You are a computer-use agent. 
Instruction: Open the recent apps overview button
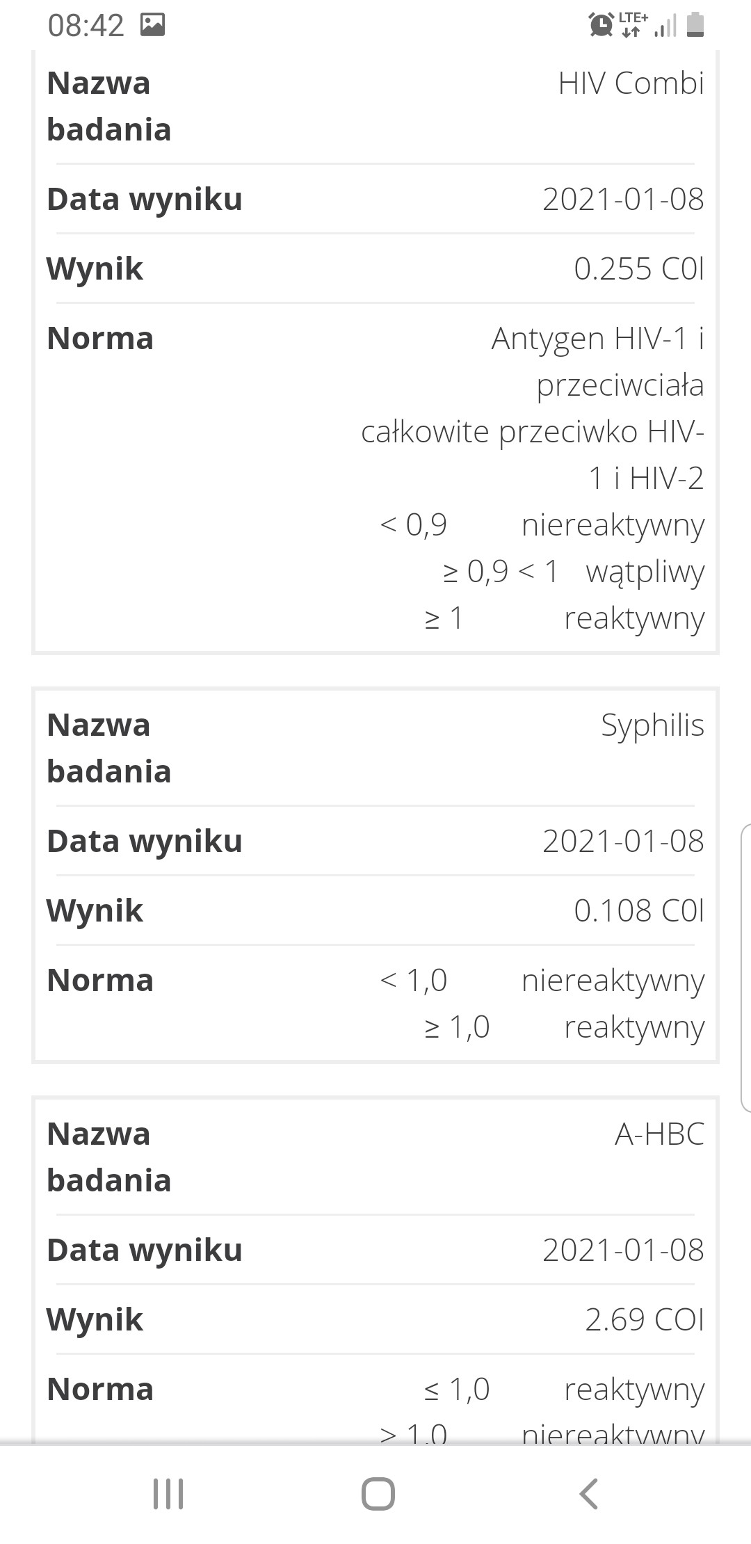click(x=168, y=1493)
